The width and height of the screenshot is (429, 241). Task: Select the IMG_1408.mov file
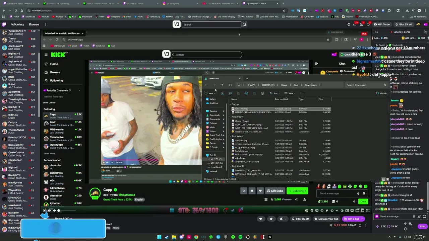281,109
